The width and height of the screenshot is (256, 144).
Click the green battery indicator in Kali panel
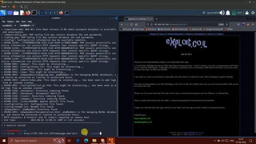point(234,13)
